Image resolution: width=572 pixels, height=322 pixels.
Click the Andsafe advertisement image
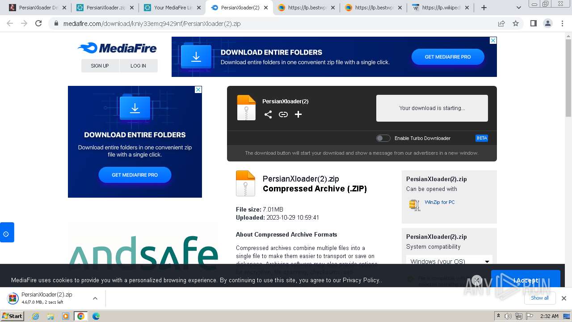tap(143, 253)
